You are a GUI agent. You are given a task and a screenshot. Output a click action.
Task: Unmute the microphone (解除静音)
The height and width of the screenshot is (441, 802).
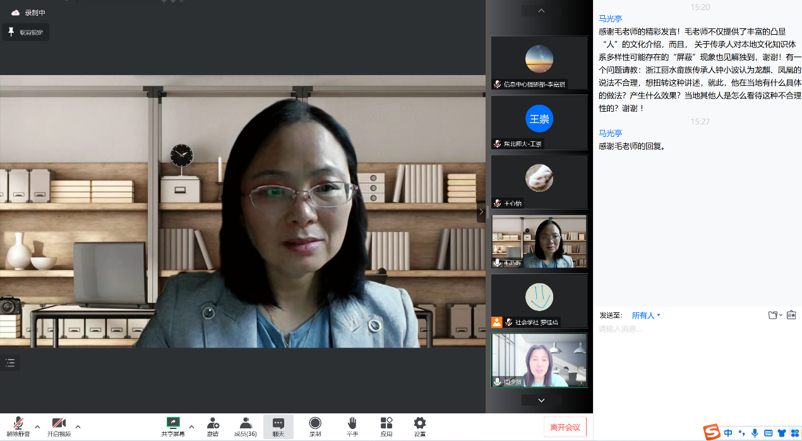(x=18, y=426)
